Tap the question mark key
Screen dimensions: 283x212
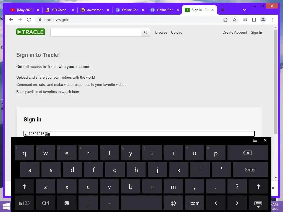click(x=237, y=187)
